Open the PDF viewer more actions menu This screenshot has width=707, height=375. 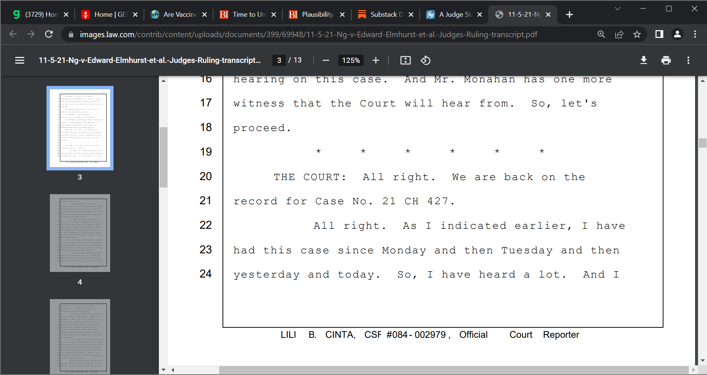[688, 60]
